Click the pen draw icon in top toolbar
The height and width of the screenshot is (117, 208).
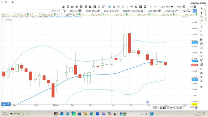pos(63,7)
